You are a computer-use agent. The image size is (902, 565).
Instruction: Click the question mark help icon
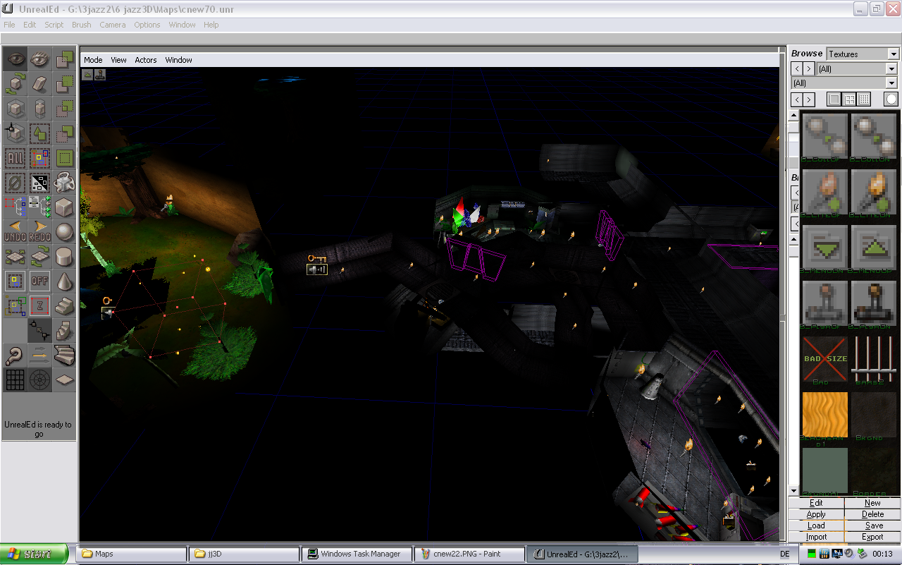tap(16, 356)
